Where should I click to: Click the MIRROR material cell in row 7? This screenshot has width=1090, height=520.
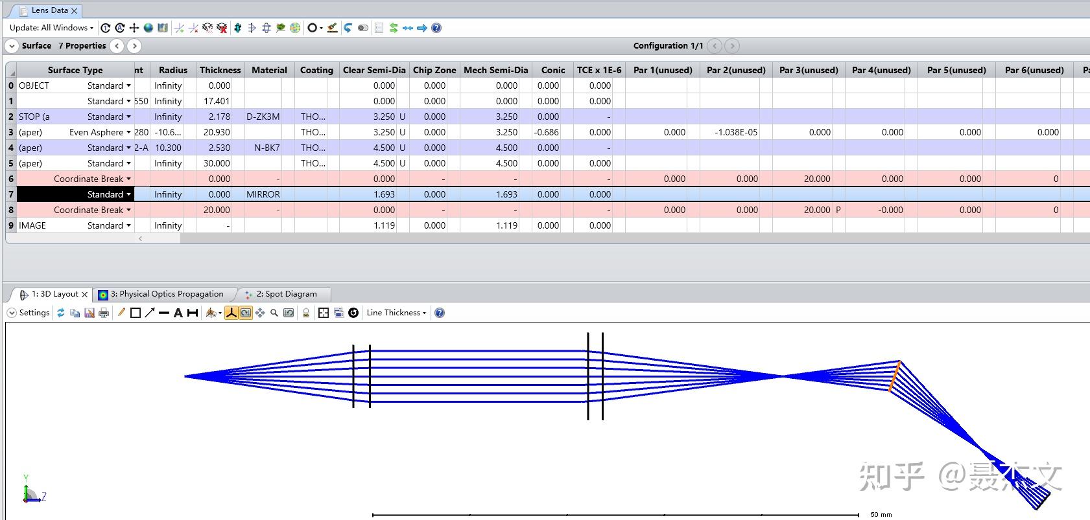[263, 194]
